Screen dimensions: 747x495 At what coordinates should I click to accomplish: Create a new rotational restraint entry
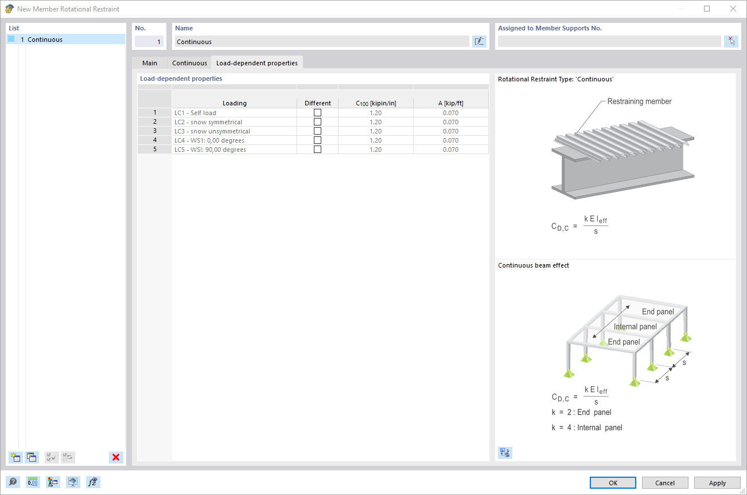click(x=14, y=457)
